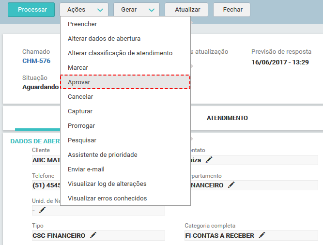Choose the Capturar menu entry
Image resolution: width=323 pixels, height=245 pixels.
point(125,111)
